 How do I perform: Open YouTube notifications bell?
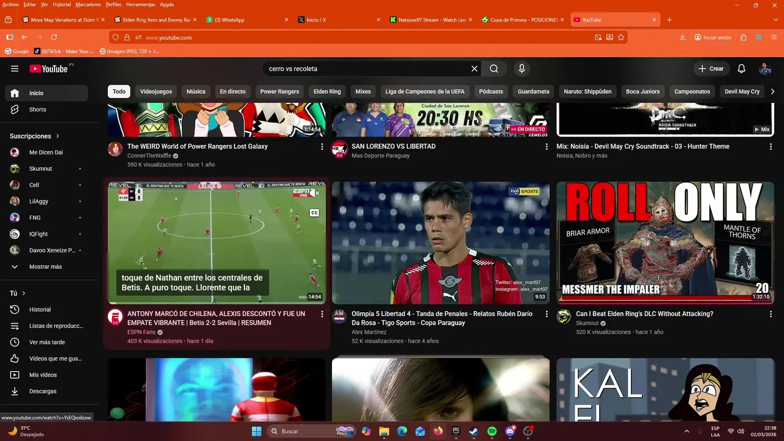tap(741, 69)
